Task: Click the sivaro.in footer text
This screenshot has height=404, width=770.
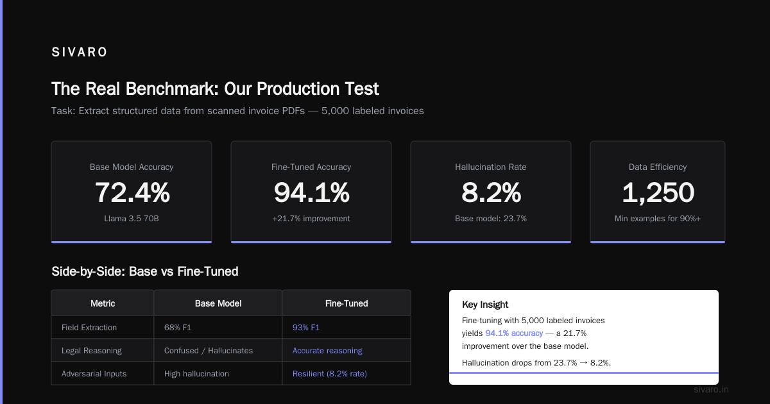Action: (x=711, y=389)
